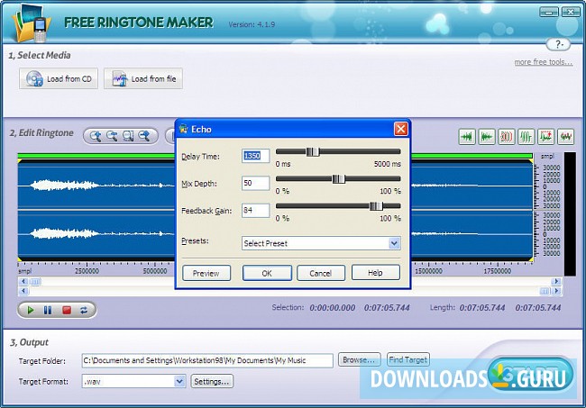Click the Feedback Gain value field
This screenshot has width=586, height=408.
coord(255,212)
